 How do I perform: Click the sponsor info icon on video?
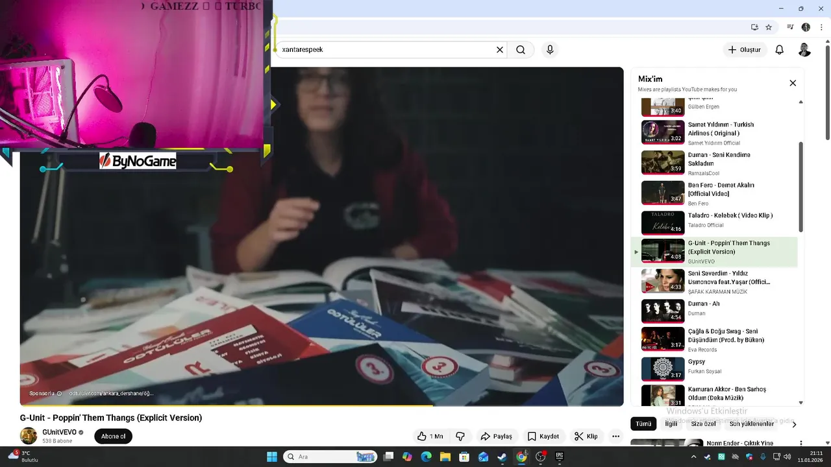point(59,393)
